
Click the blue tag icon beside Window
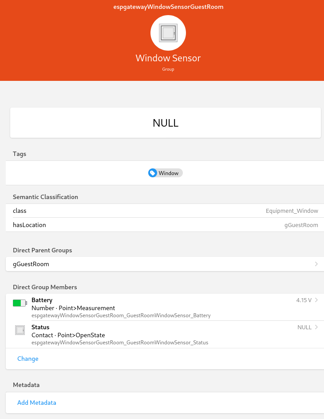153,173
